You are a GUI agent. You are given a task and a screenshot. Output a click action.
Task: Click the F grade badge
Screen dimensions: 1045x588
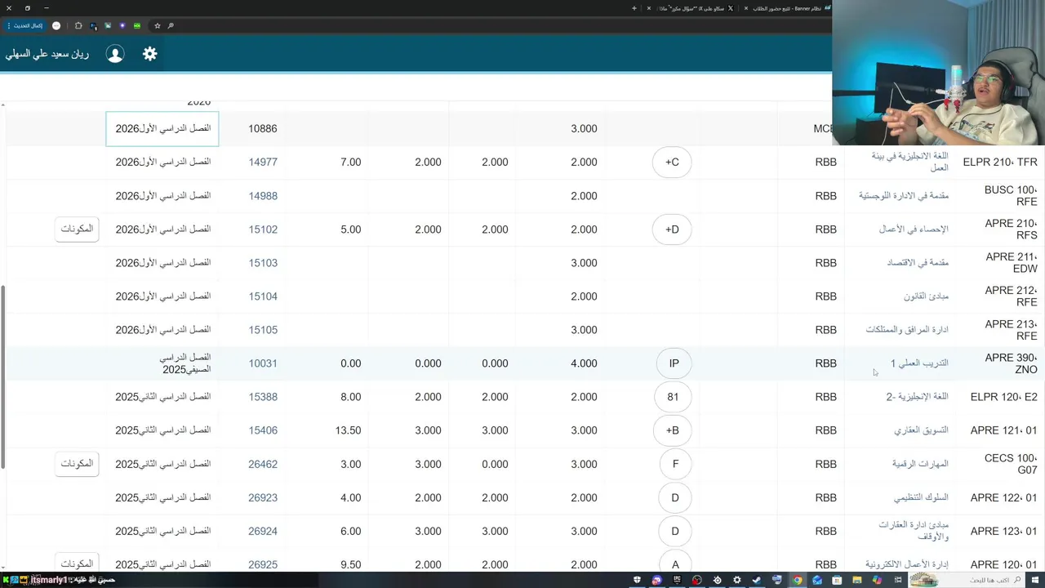click(674, 464)
